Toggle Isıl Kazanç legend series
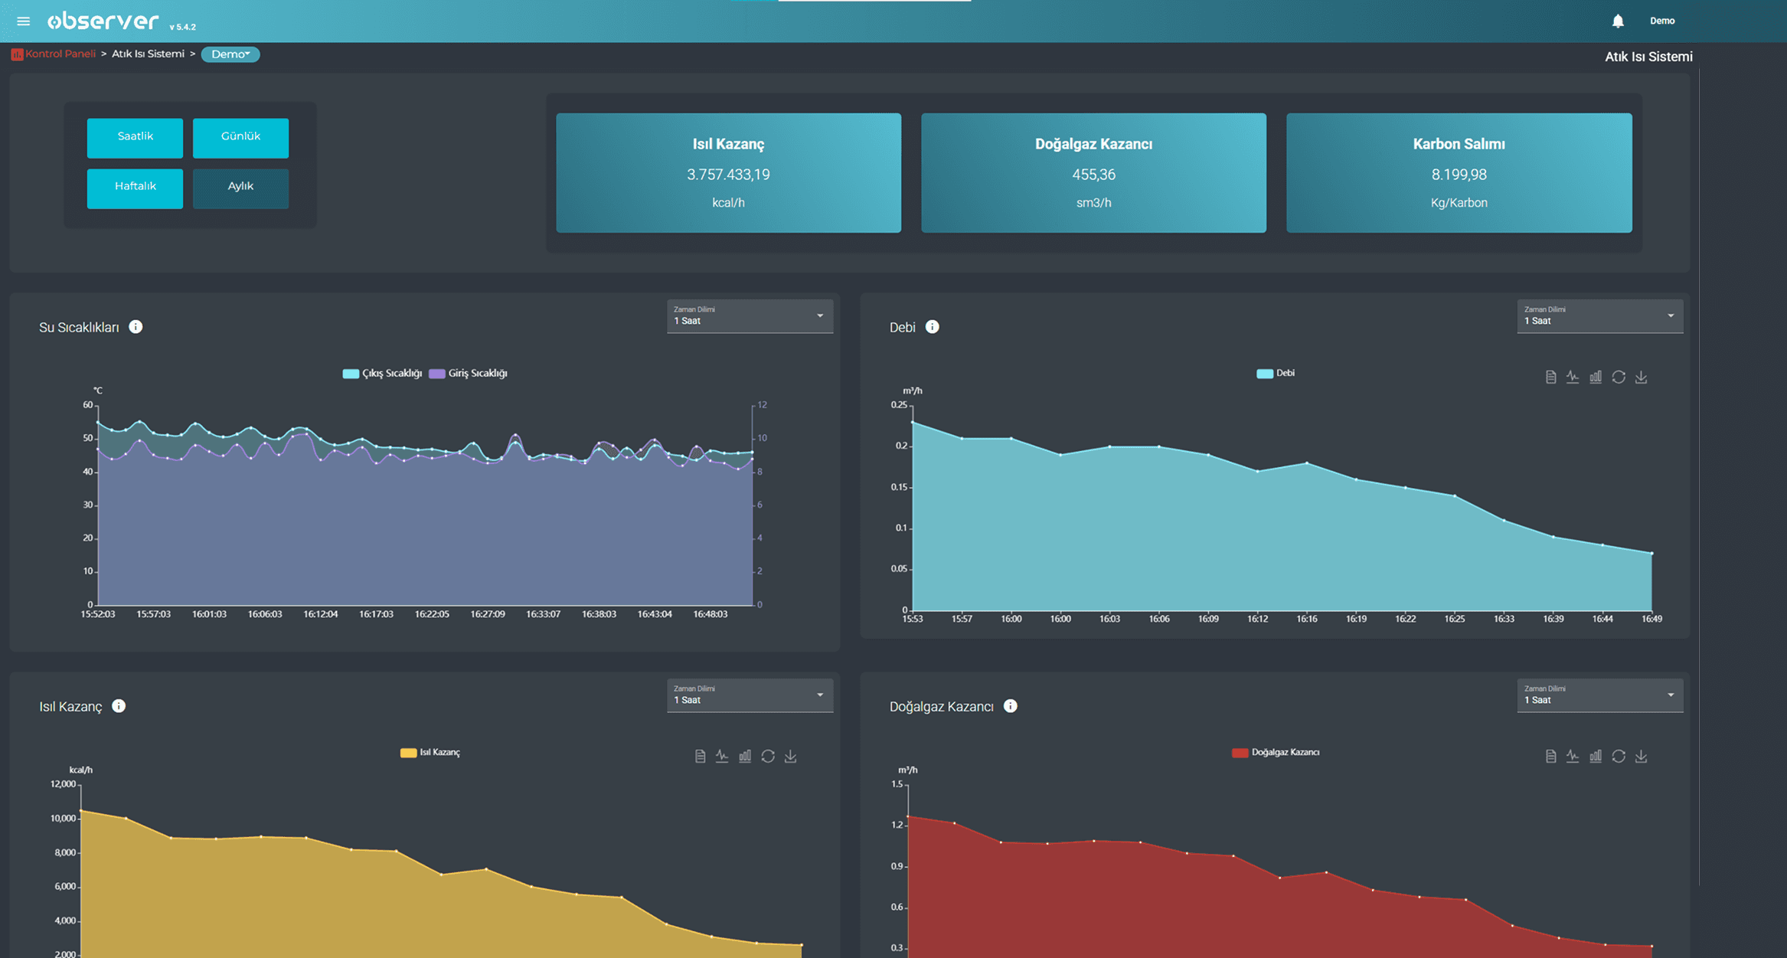1787x958 pixels. click(x=430, y=753)
